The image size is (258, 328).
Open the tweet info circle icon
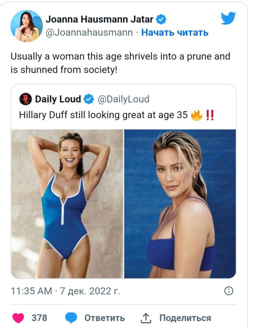229,291
